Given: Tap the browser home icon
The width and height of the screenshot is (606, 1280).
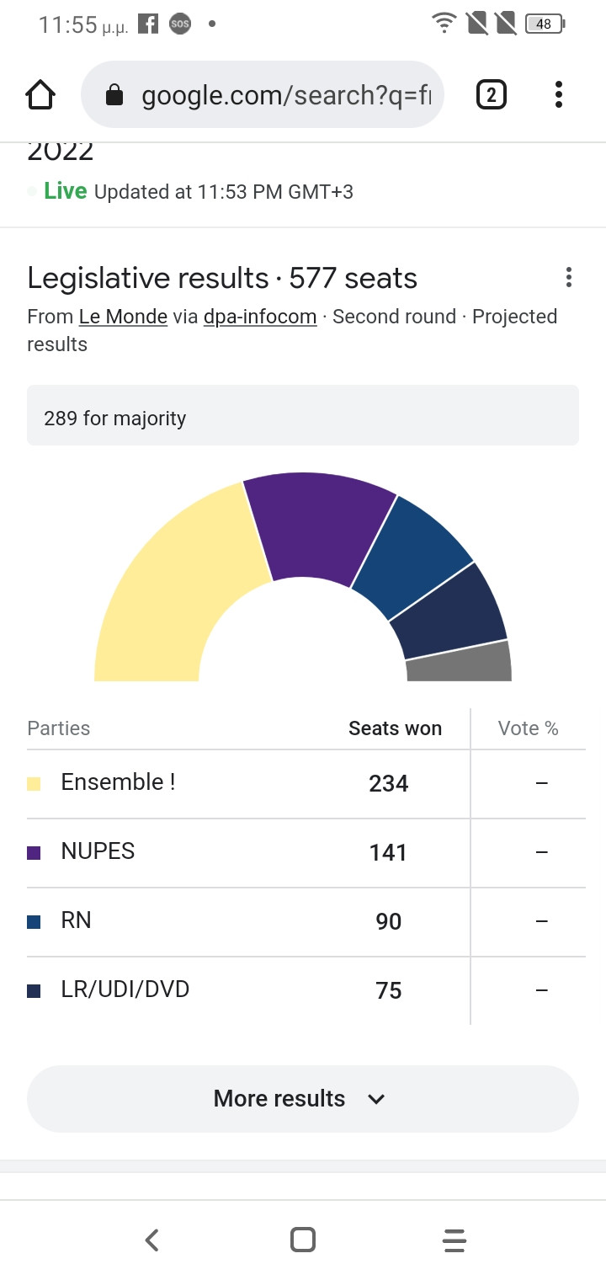Looking at the screenshot, I should pyautogui.click(x=41, y=94).
